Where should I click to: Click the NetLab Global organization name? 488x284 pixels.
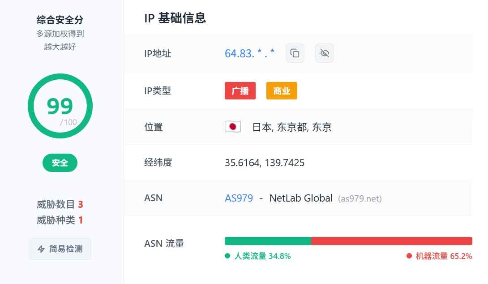pos(301,198)
